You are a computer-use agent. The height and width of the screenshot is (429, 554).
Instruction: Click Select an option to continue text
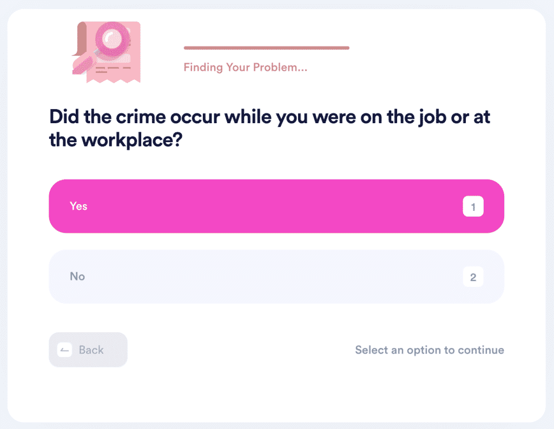tap(429, 350)
